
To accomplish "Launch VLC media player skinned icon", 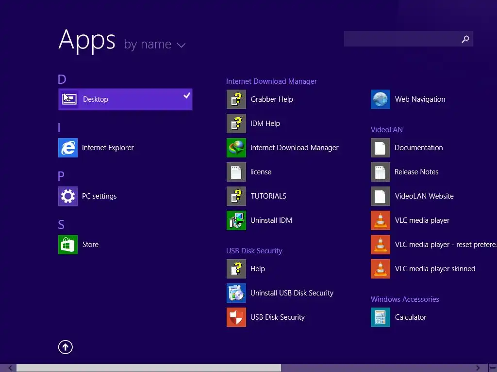I will point(381,269).
